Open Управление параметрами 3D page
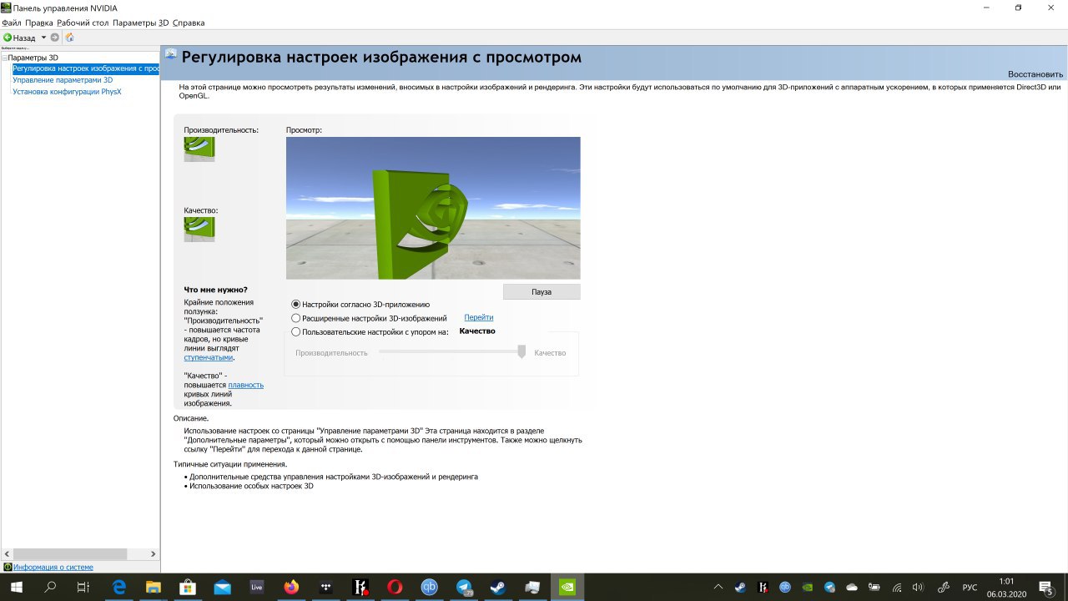The height and width of the screenshot is (601, 1068). tap(63, 80)
